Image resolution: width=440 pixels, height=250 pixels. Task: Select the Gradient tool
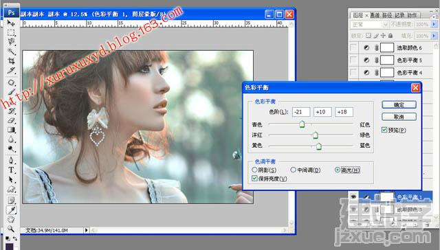point(11,130)
